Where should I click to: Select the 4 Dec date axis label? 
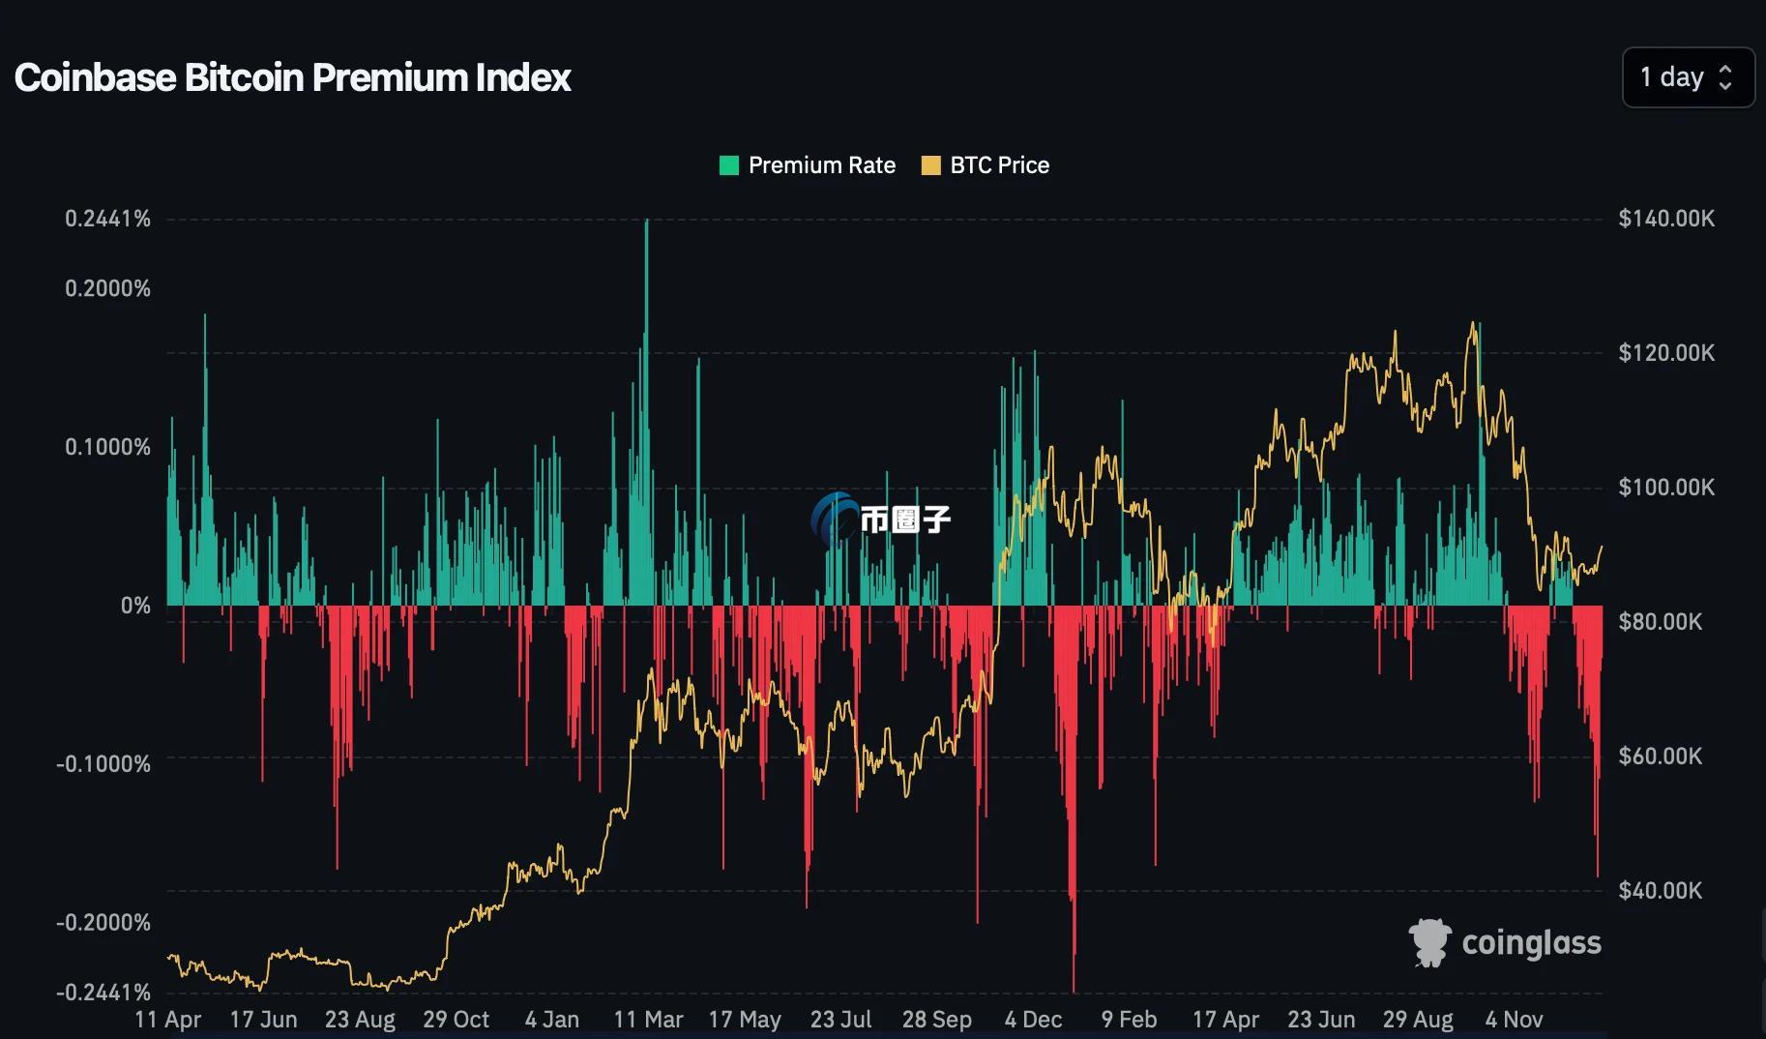(x=1033, y=1020)
